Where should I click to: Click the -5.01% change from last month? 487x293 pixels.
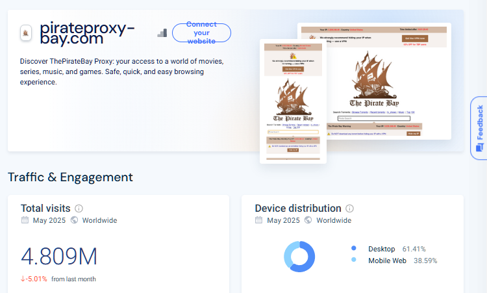[36, 279]
